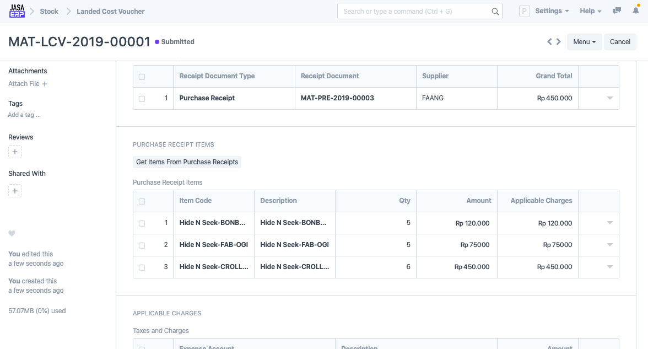Add attachment with Attach File plus
Screen dimensions: 648x349
[x=45, y=84]
